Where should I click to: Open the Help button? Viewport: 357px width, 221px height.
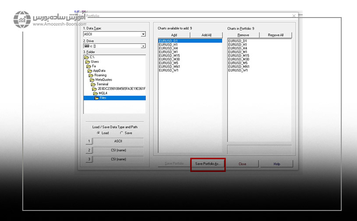276,164
